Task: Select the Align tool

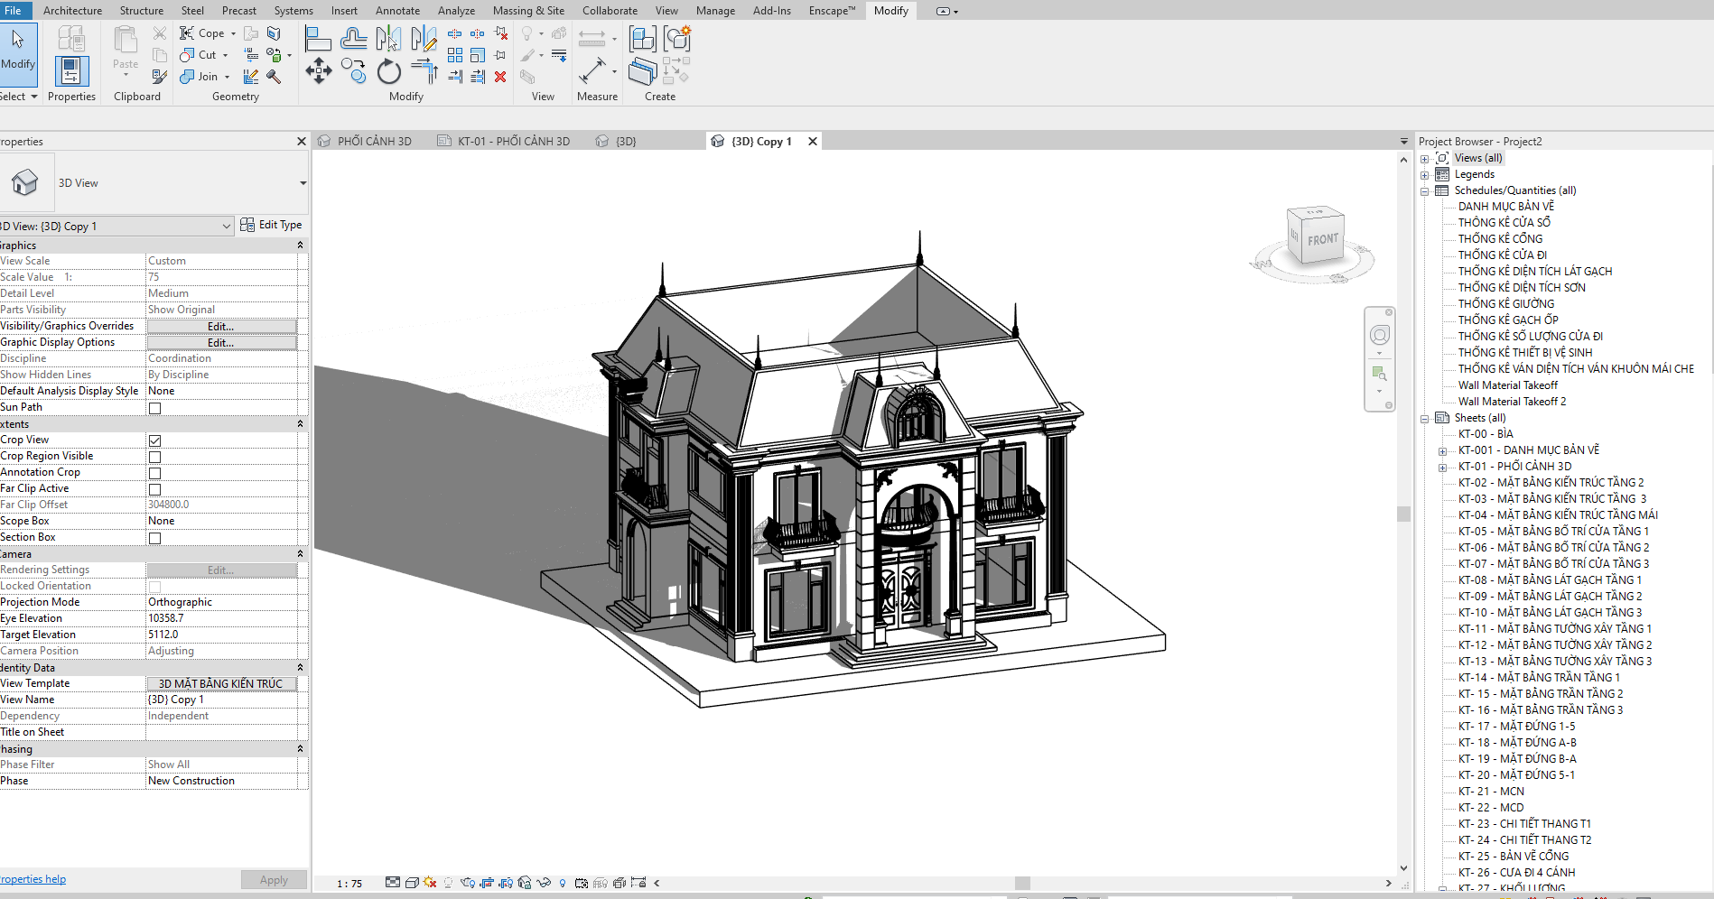Action: tap(318, 39)
